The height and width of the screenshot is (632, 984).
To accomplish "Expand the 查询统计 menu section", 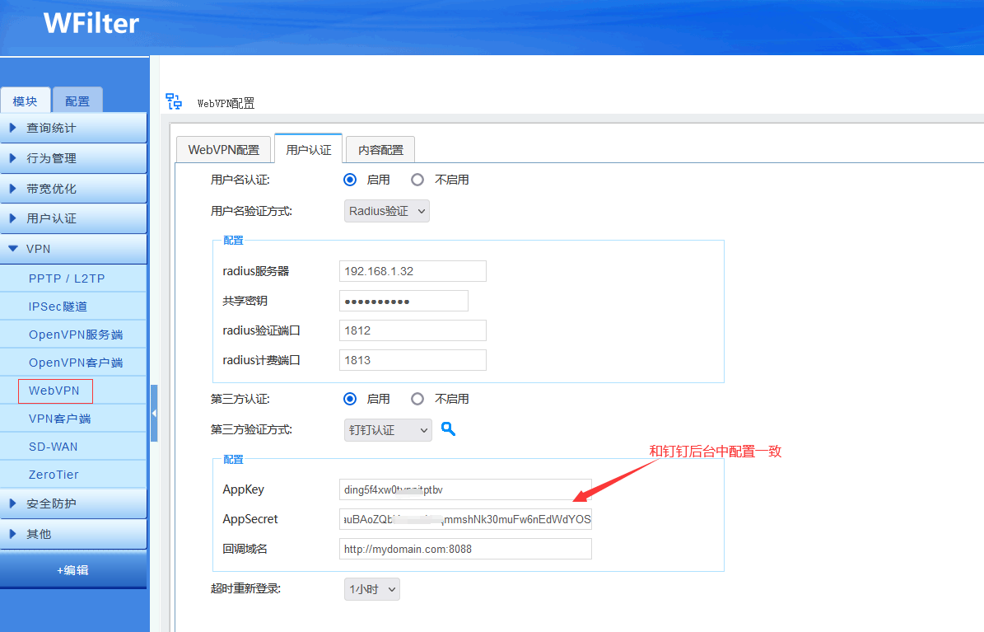I will [x=72, y=128].
